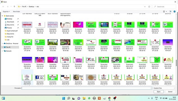The image size is (178, 101).
Task: Select Screenshot 2022-08-13 19-27-22 pink thumbnail
Action: tap(78, 25)
